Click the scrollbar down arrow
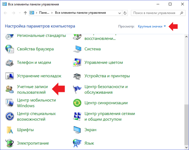 [x=186, y=147]
